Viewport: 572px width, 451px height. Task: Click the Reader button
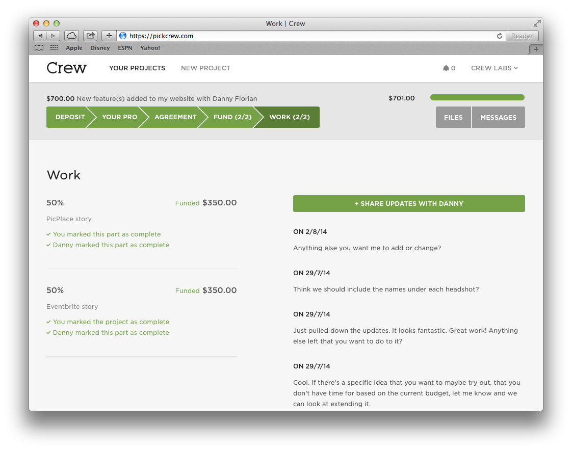(522, 36)
